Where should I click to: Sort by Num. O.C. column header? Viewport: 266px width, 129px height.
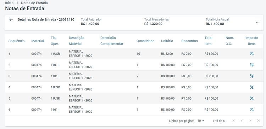point(230,41)
